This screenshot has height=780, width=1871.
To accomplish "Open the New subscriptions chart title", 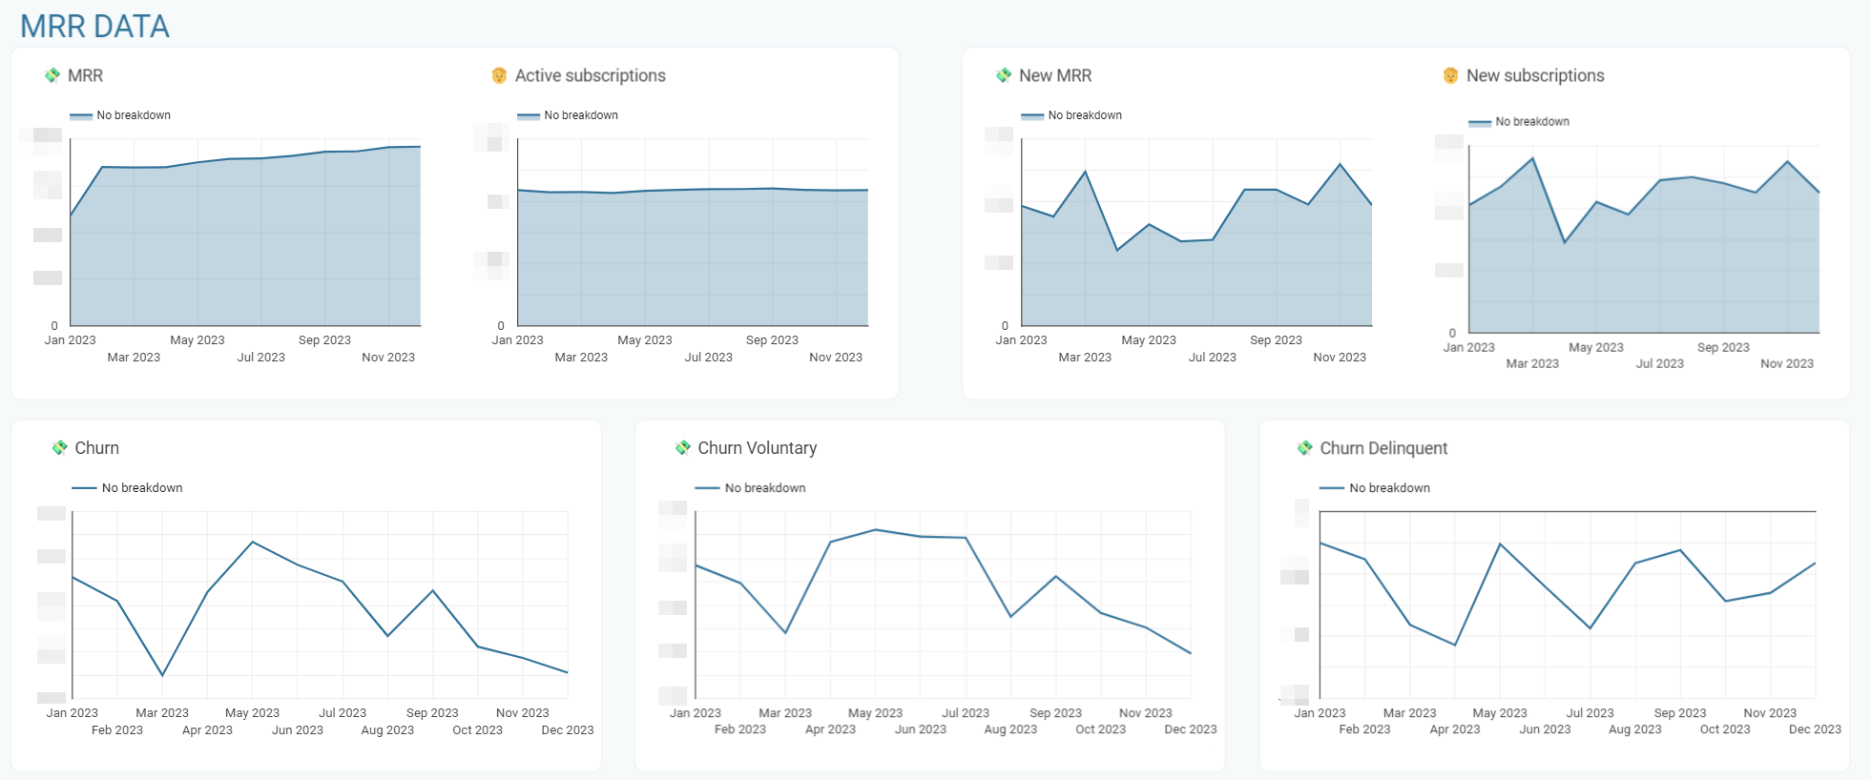I will tap(1535, 75).
